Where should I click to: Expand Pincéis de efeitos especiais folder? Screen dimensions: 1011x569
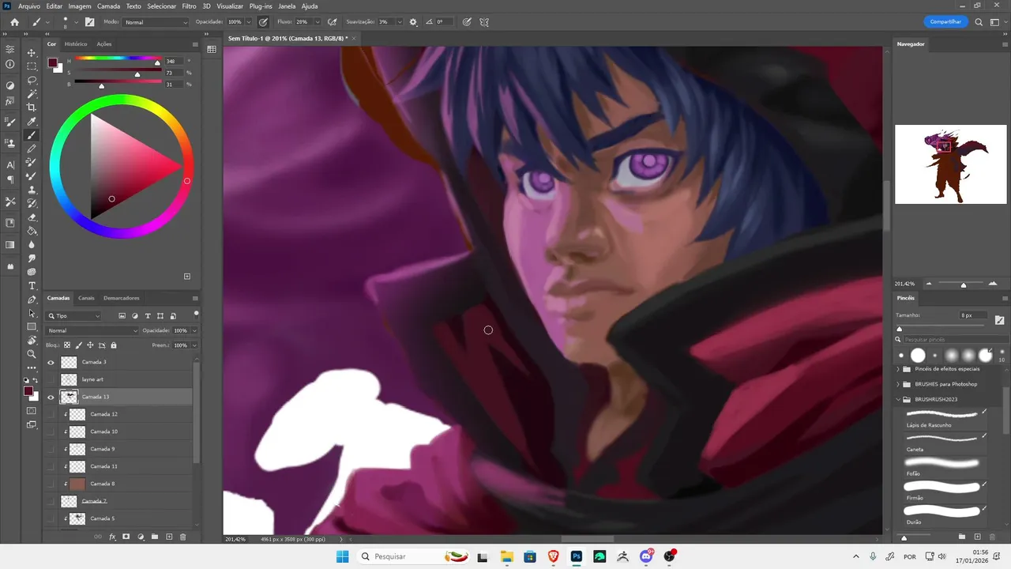[897, 369]
